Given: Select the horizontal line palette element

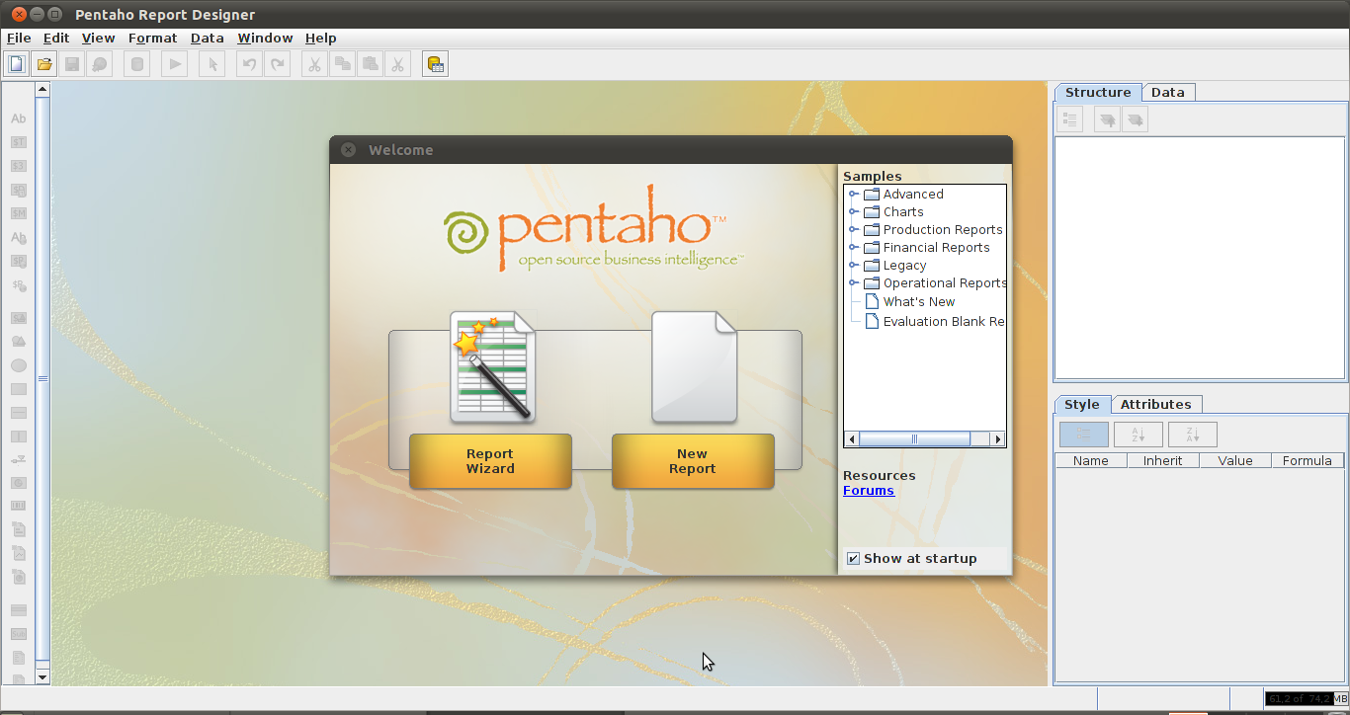Looking at the screenshot, I should click(x=18, y=413).
